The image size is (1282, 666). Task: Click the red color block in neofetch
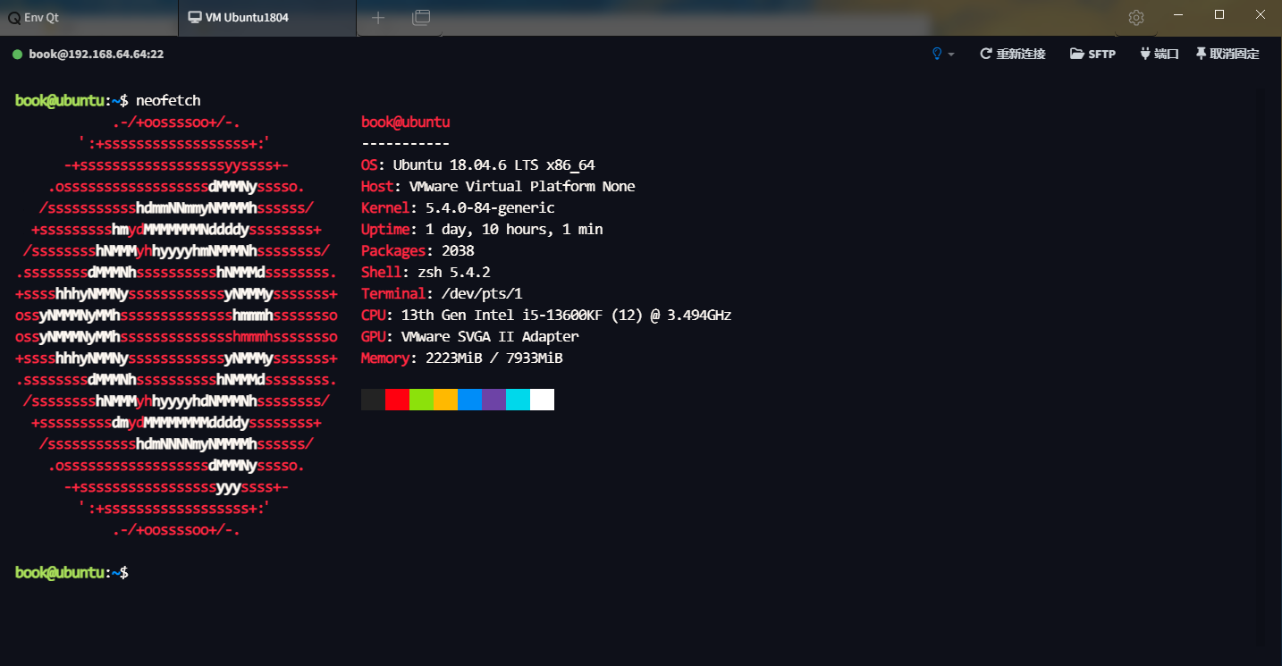pyautogui.click(x=397, y=400)
